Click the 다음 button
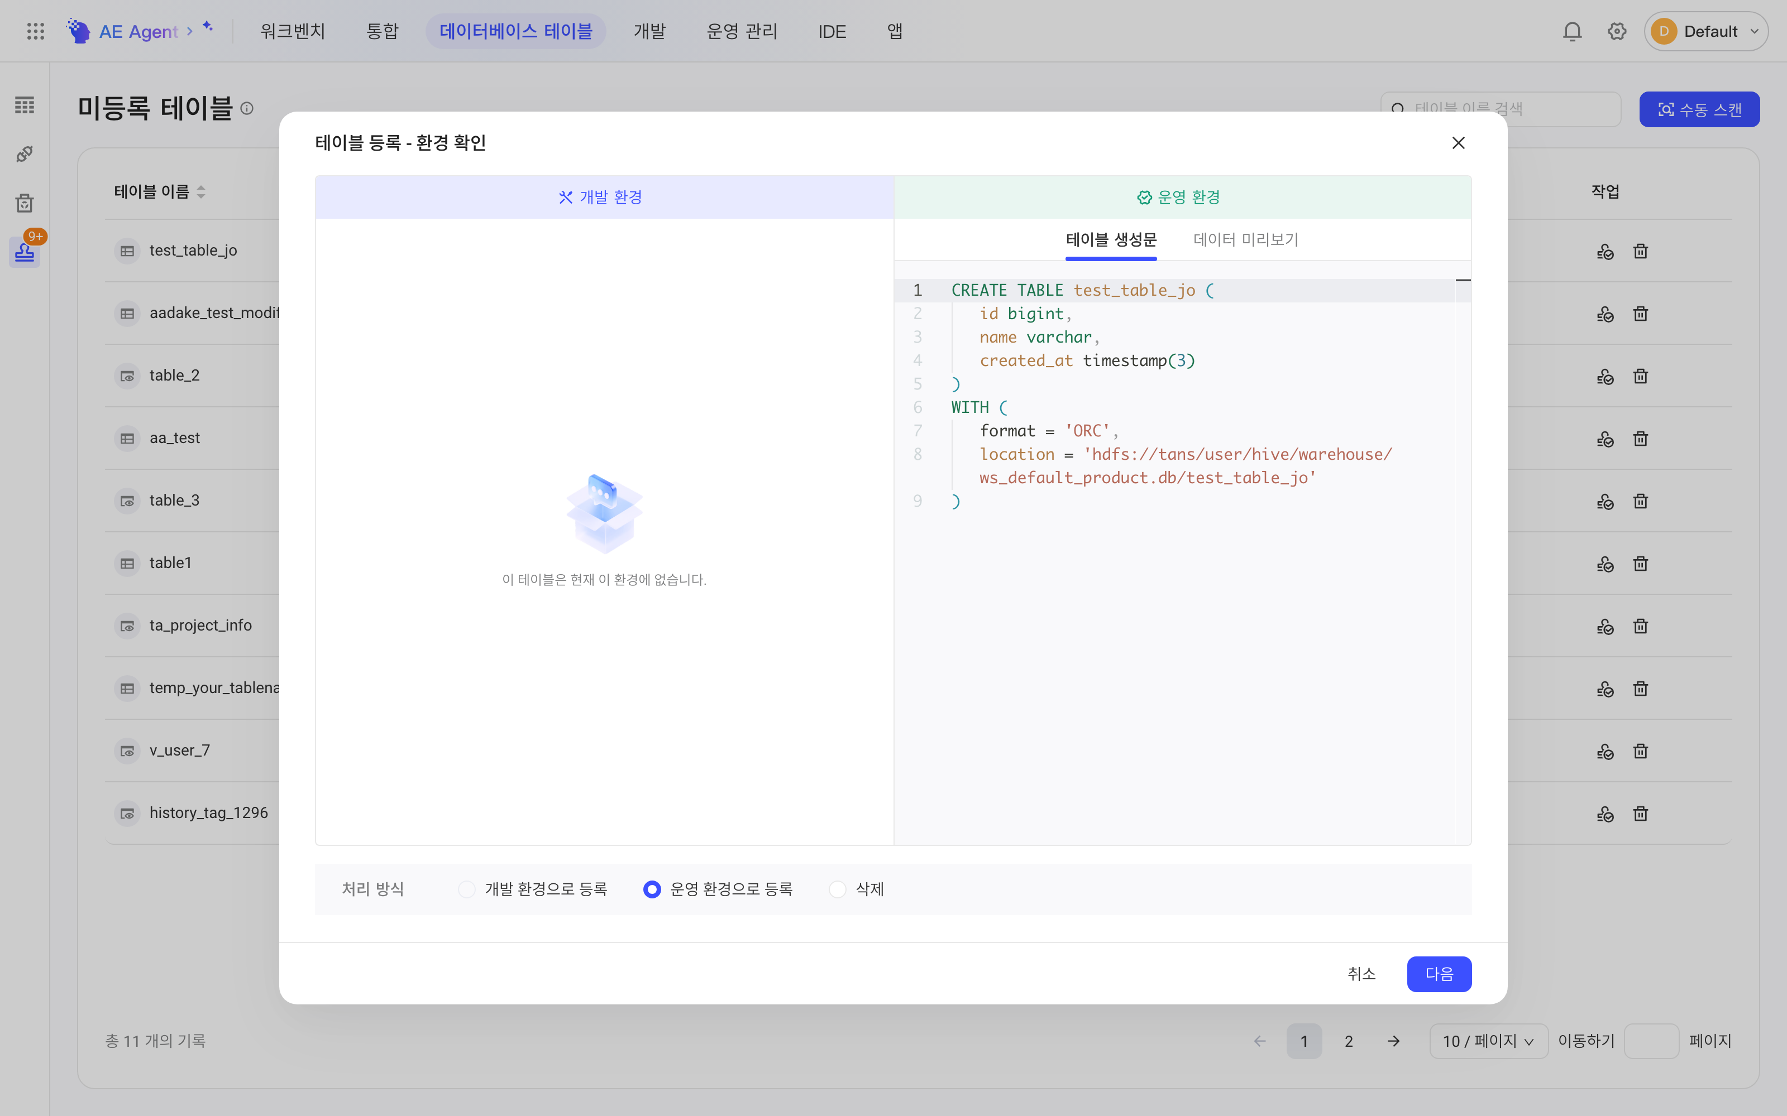The height and width of the screenshot is (1116, 1787). point(1439,974)
